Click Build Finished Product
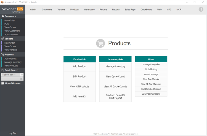This screenshot has height=136, width=207. pyautogui.click(x=151, y=89)
